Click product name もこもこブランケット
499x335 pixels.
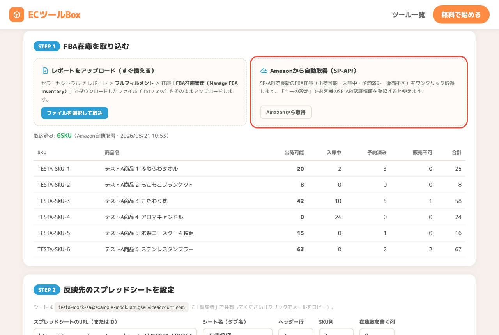168,185
